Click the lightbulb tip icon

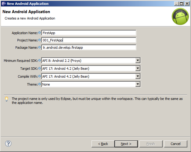tap(7, 99)
